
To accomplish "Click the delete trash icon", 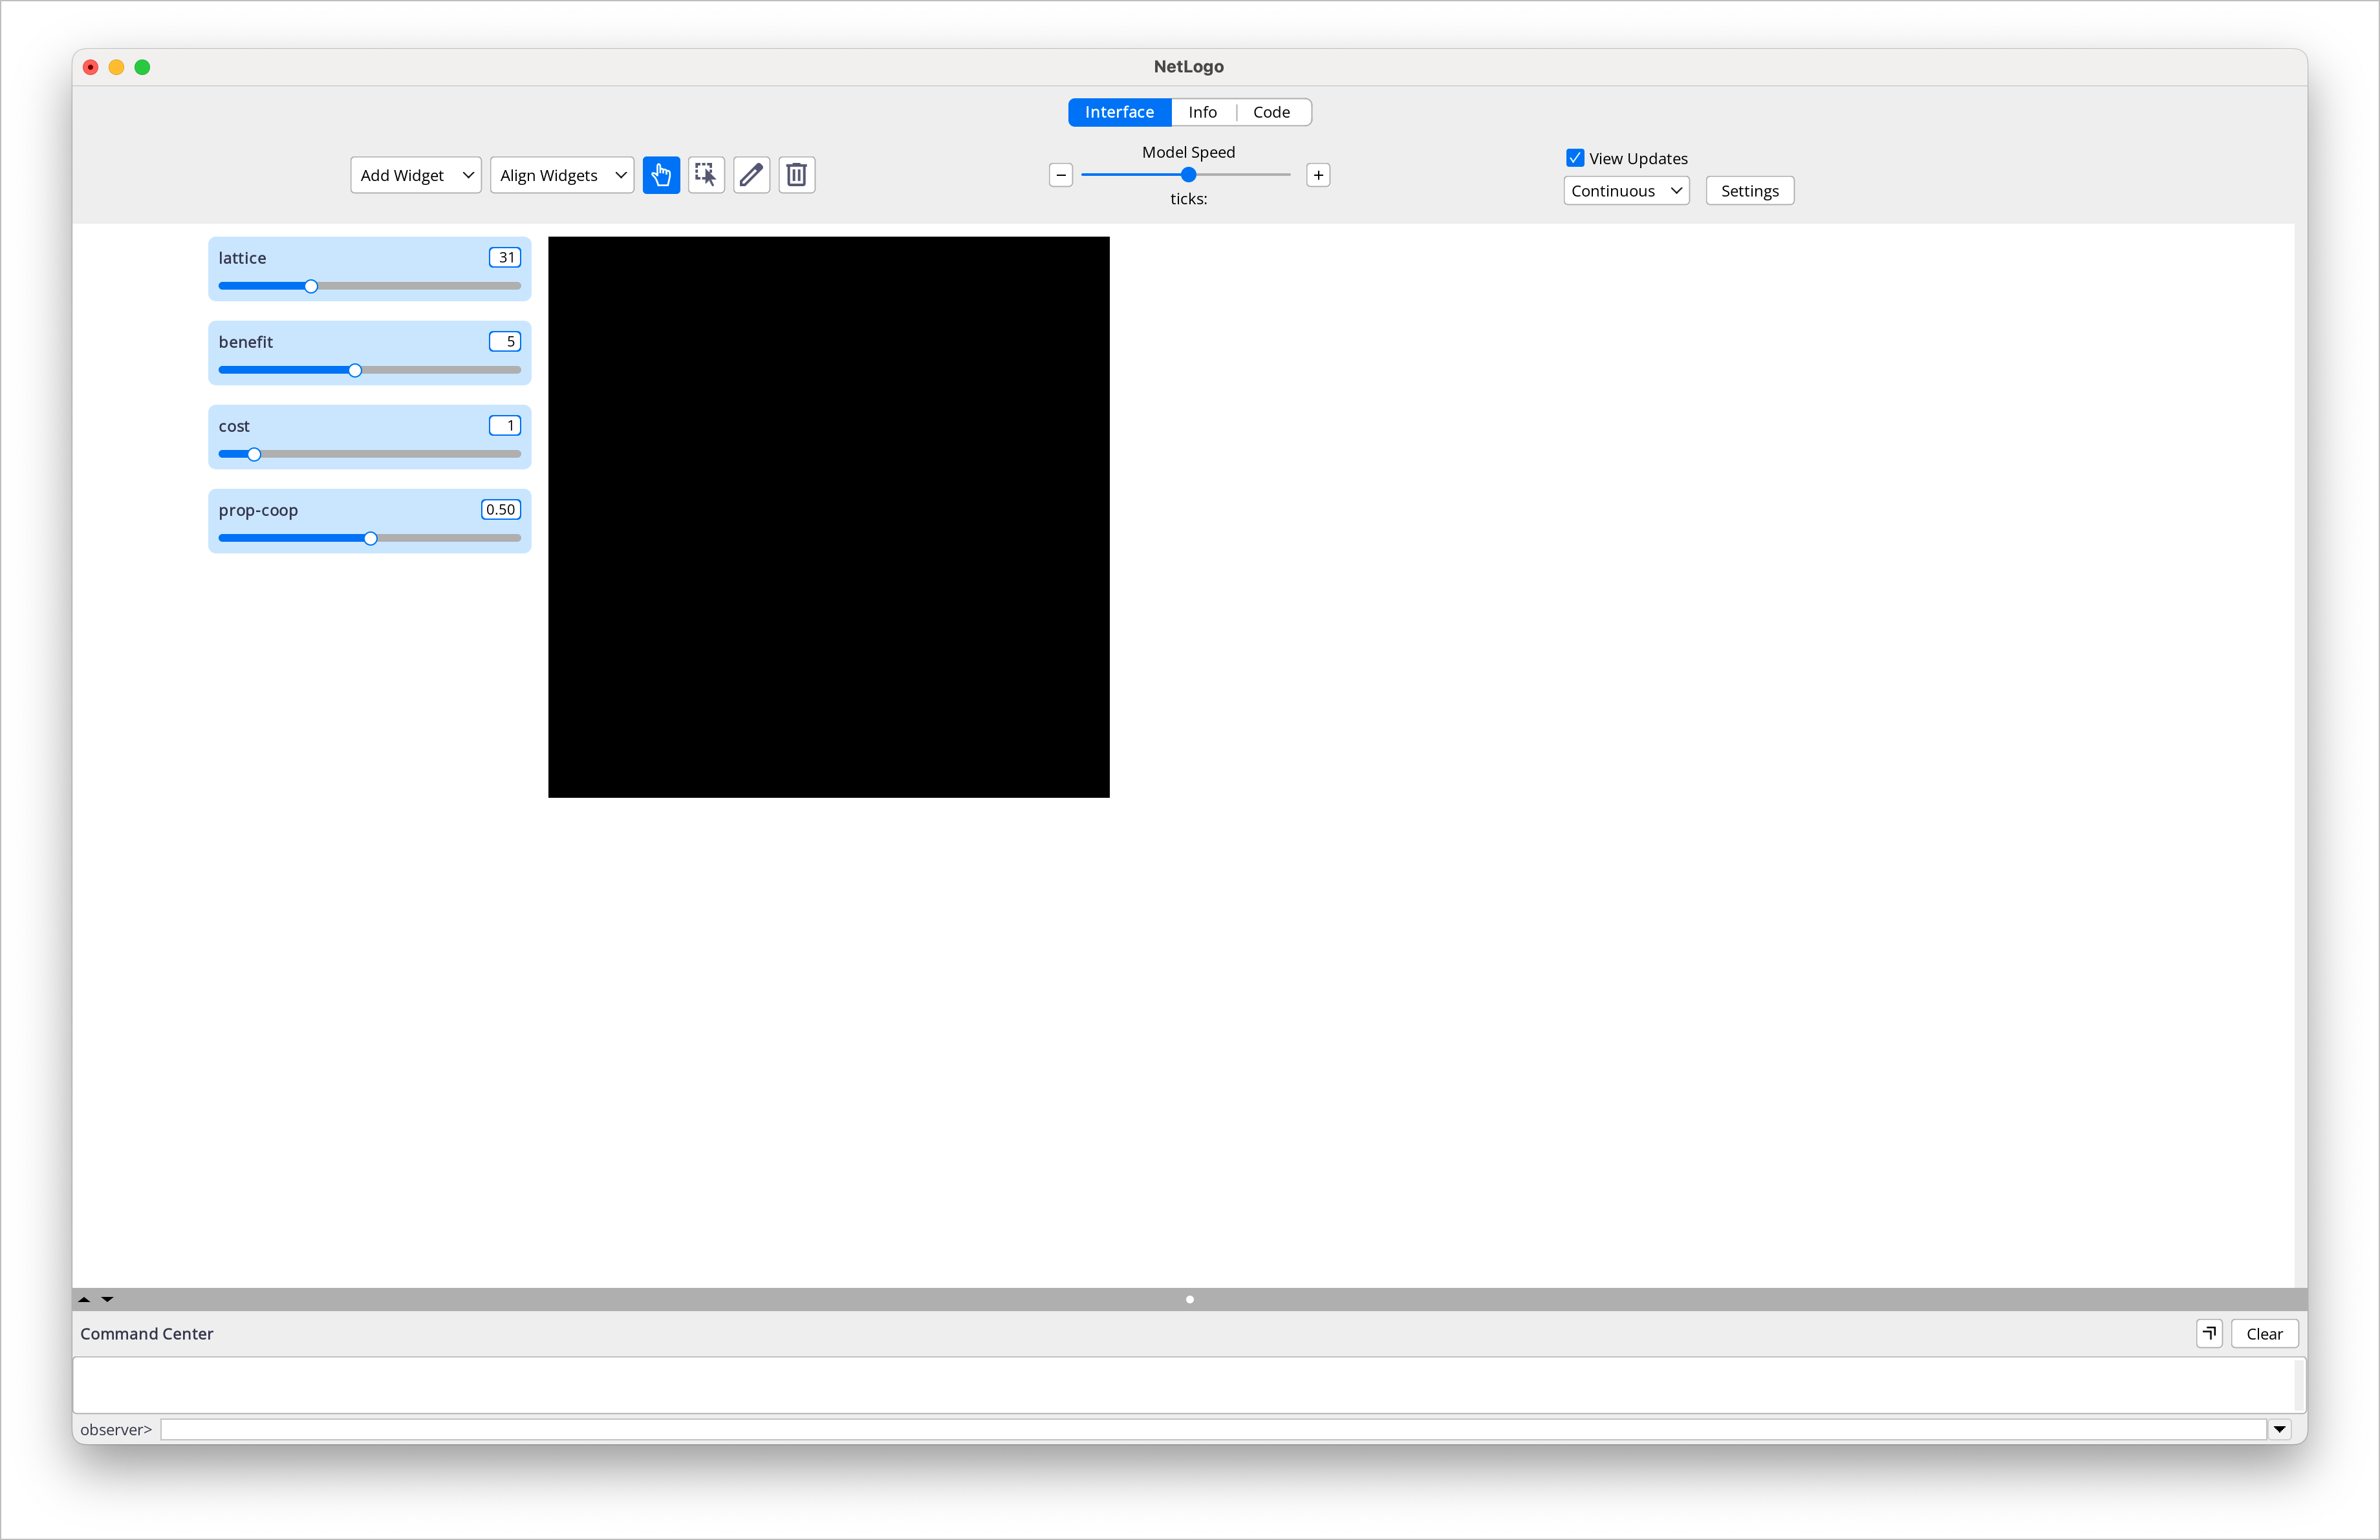I will pos(796,175).
